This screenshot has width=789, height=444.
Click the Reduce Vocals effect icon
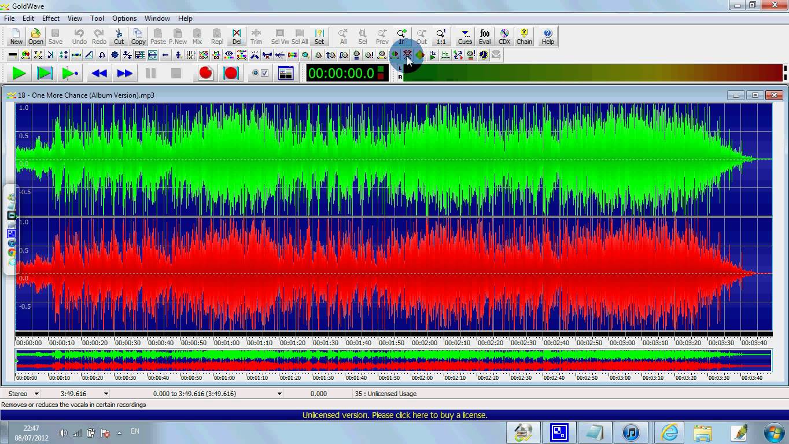407,55
